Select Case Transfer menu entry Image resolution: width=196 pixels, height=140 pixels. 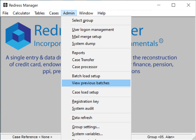coord(96,60)
